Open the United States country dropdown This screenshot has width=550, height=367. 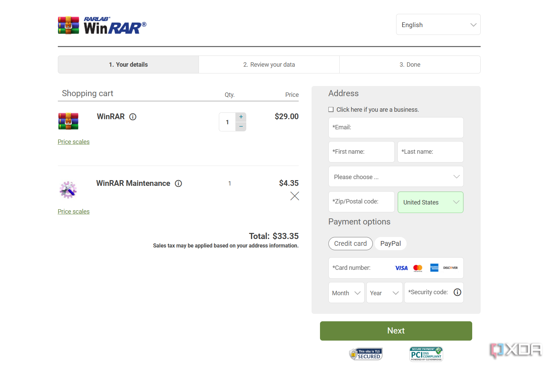[x=431, y=202]
